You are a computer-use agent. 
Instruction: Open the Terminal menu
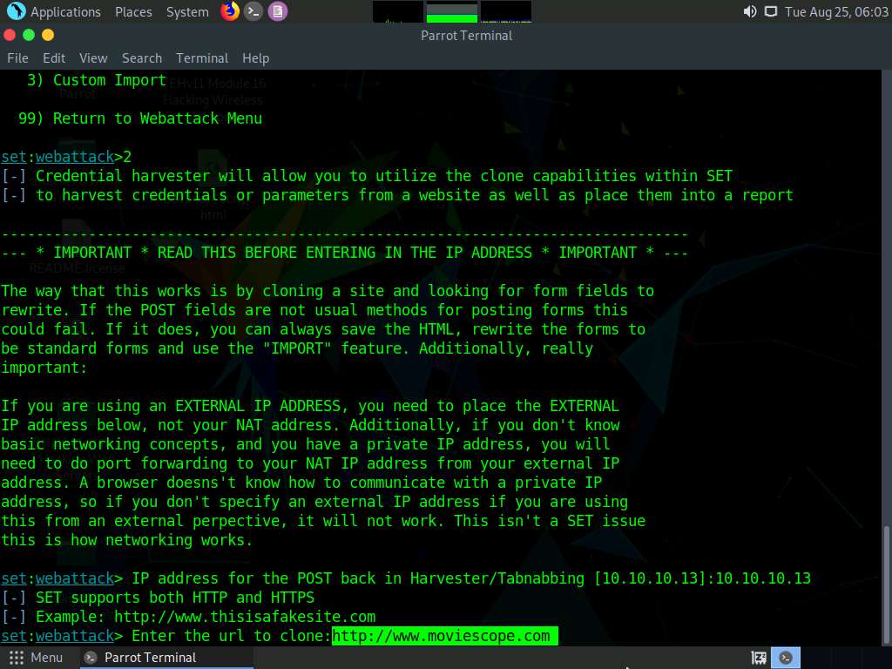click(x=202, y=58)
